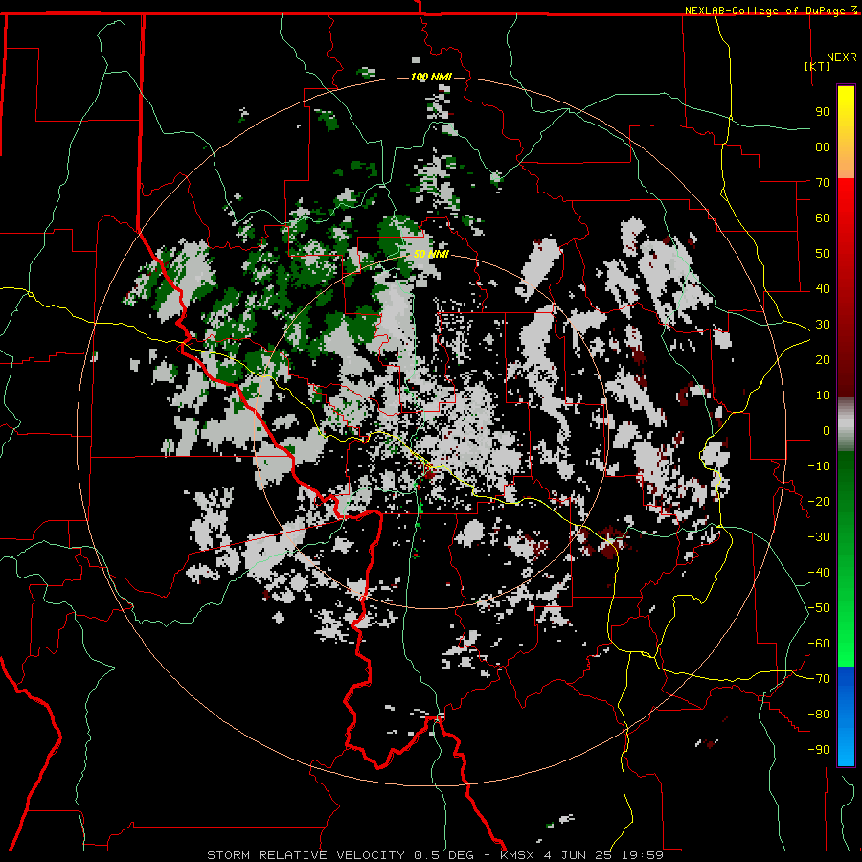Click the 90 value on the velocity scale
Image resolution: width=862 pixels, height=862 pixels.
823,112
